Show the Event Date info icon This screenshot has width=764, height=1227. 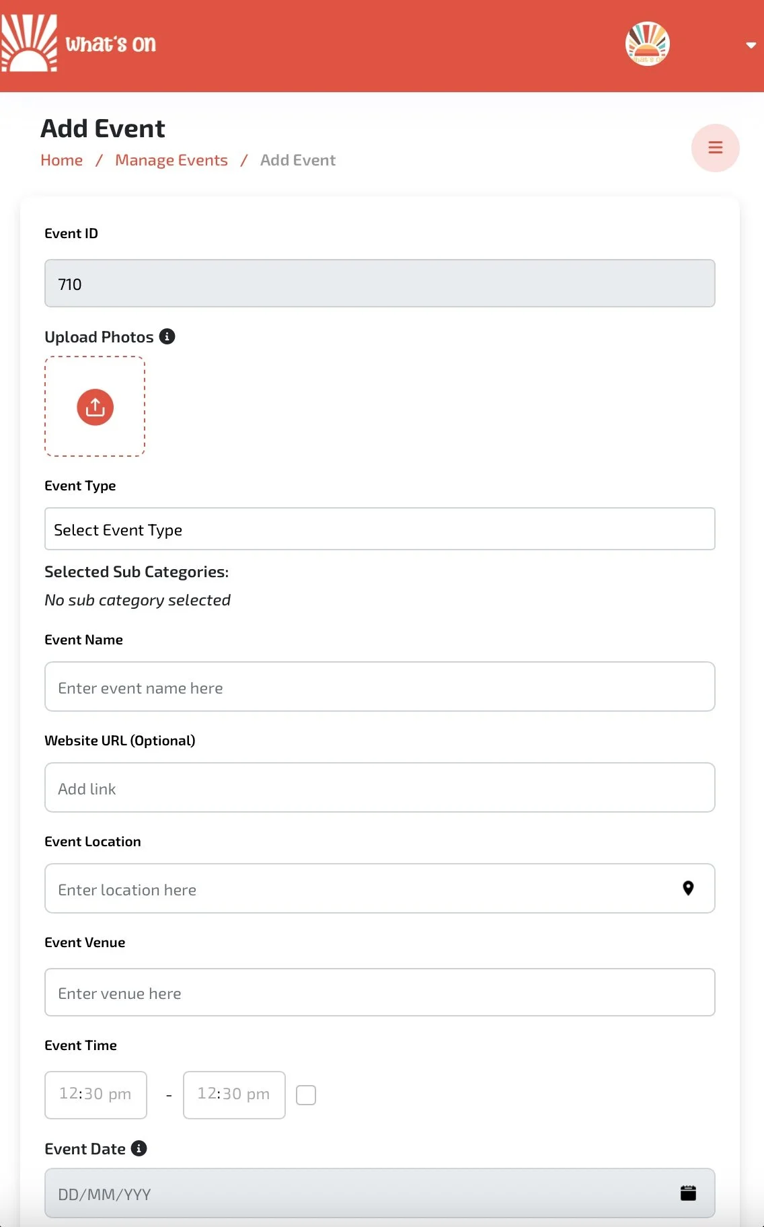(x=139, y=1148)
